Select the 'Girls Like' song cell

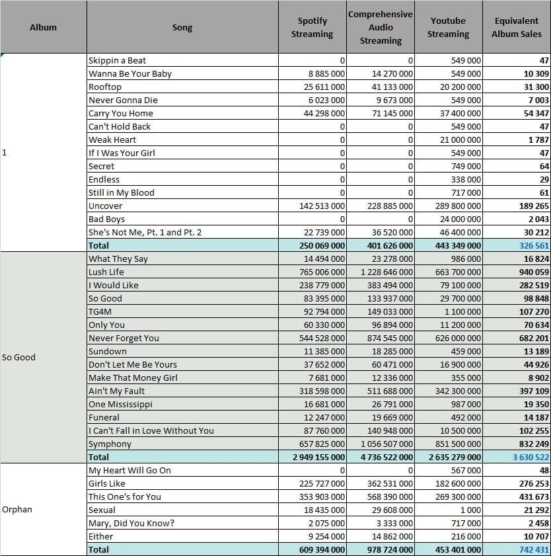[182, 483]
